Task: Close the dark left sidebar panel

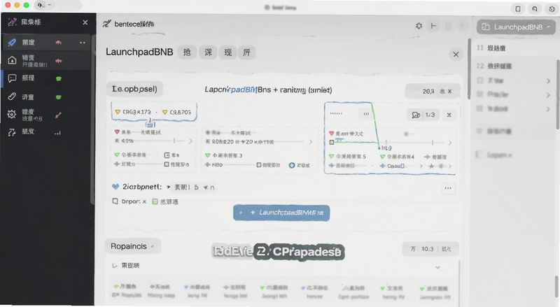Action: tap(85, 22)
